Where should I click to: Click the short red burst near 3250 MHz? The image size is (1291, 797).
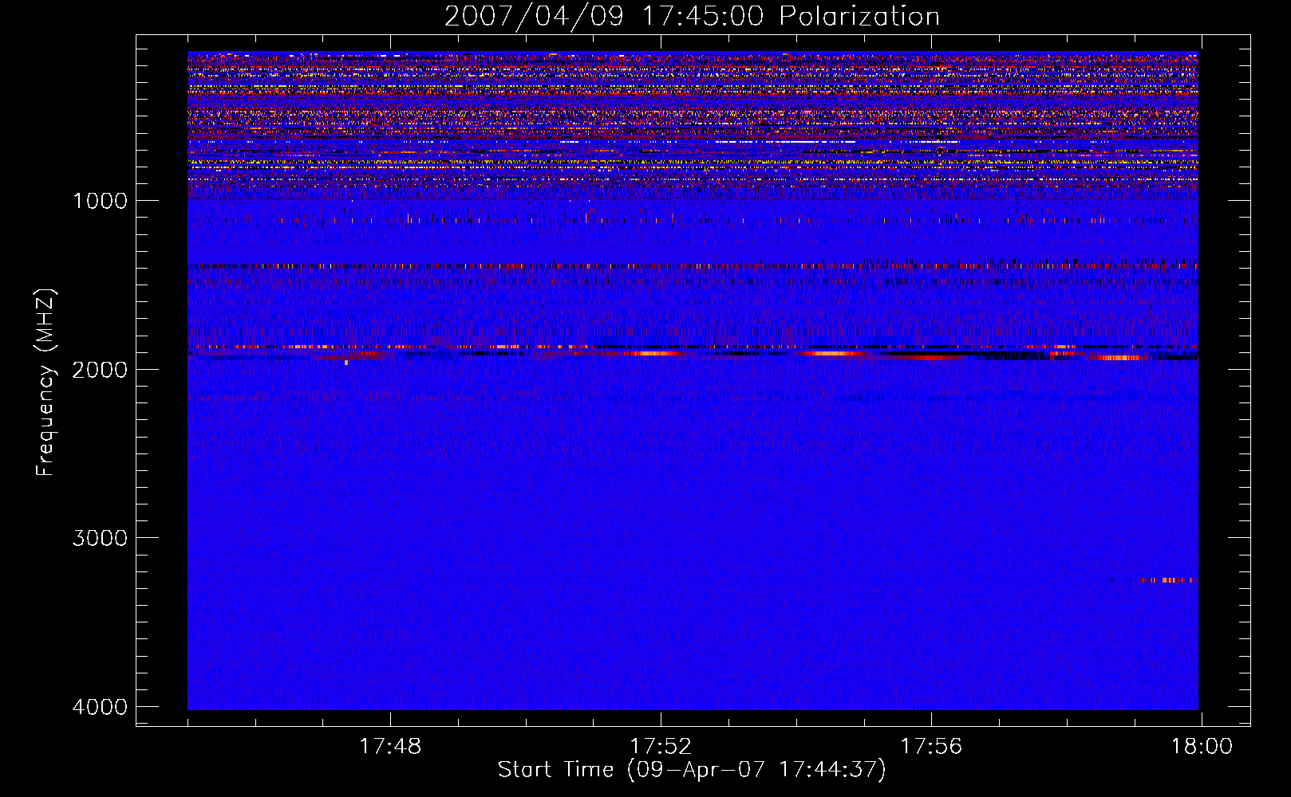1165,580
